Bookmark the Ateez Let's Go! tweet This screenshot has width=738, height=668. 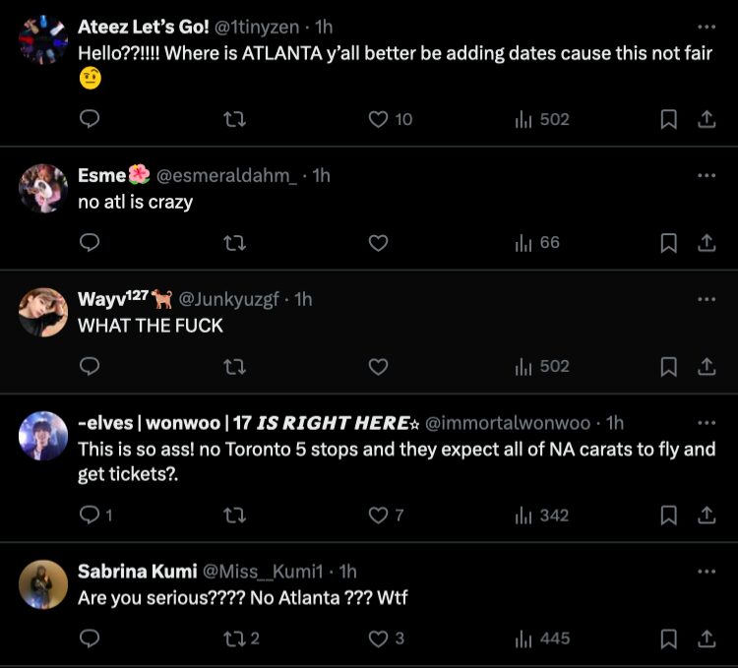(x=668, y=119)
